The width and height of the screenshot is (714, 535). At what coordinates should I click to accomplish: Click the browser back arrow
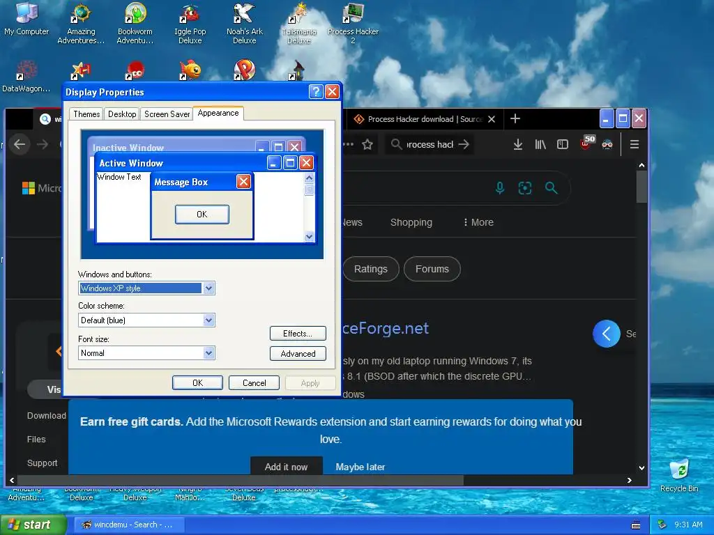(20, 145)
